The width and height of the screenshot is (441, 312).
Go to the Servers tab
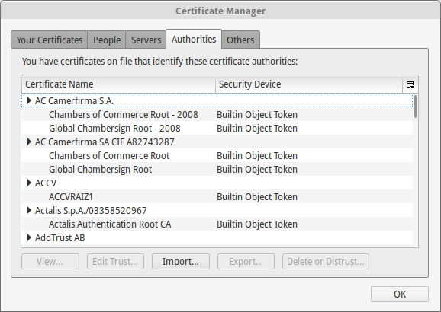click(x=146, y=40)
